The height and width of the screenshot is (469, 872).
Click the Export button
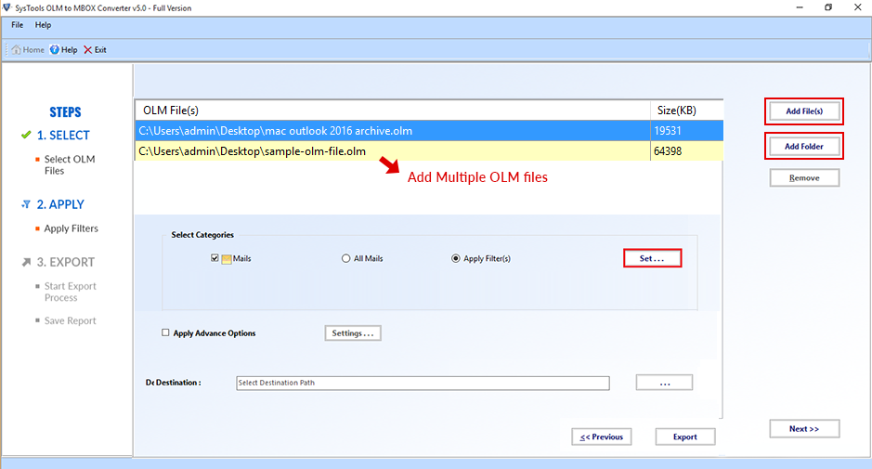[685, 436]
